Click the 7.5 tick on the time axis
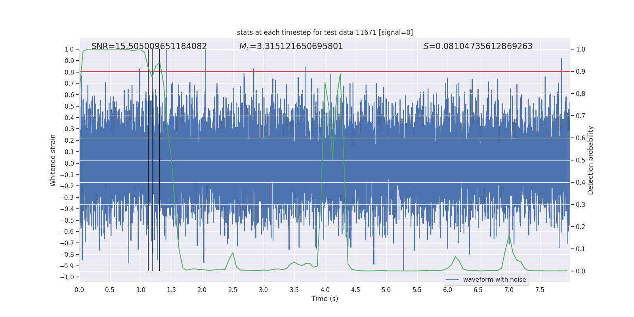Image resolution: width=634 pixels, height=317 pixels. 540,290
